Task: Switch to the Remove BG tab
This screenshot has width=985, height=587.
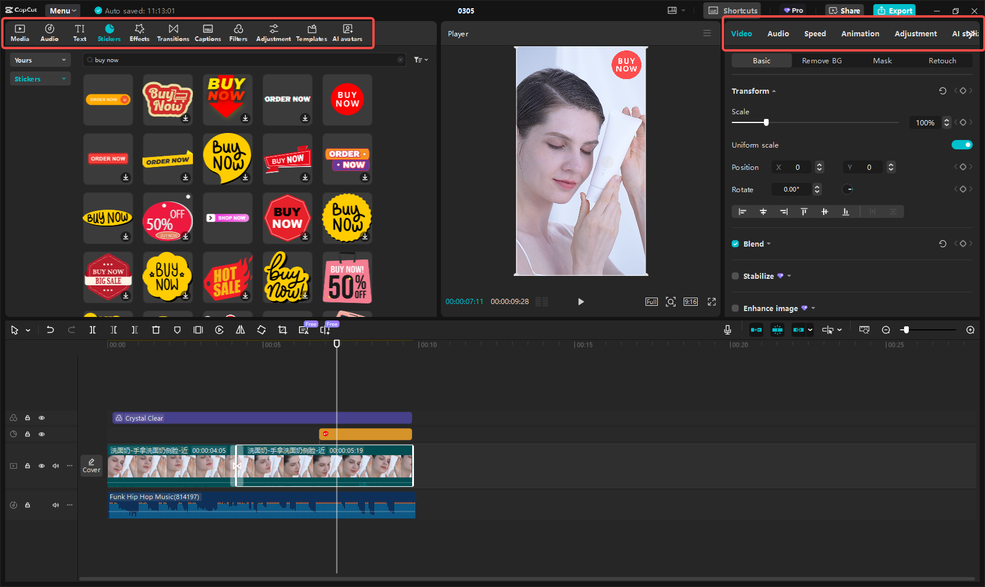Action: click(821, 60)
